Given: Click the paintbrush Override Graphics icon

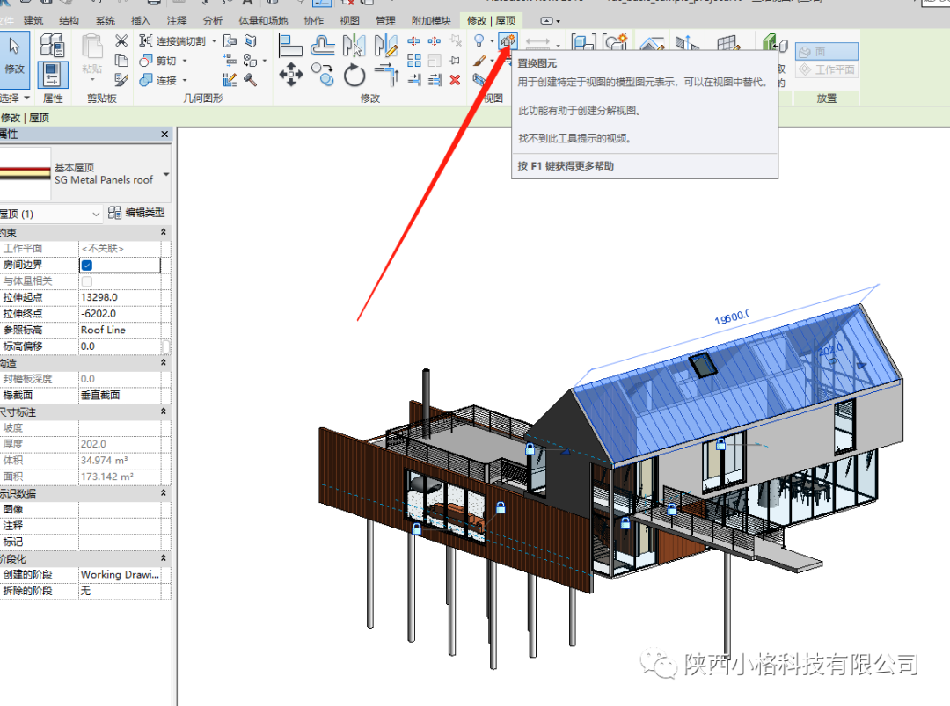Looking at the screenshot, I should point(479,61).
